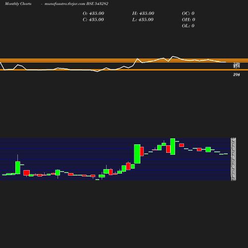Click the "OL: 0" readout
248x248 pixels.
click(x=188, y=26)
